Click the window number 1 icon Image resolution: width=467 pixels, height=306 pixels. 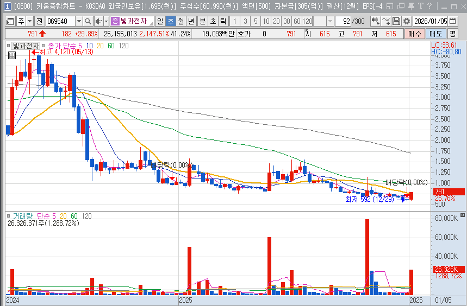(8, 6)
